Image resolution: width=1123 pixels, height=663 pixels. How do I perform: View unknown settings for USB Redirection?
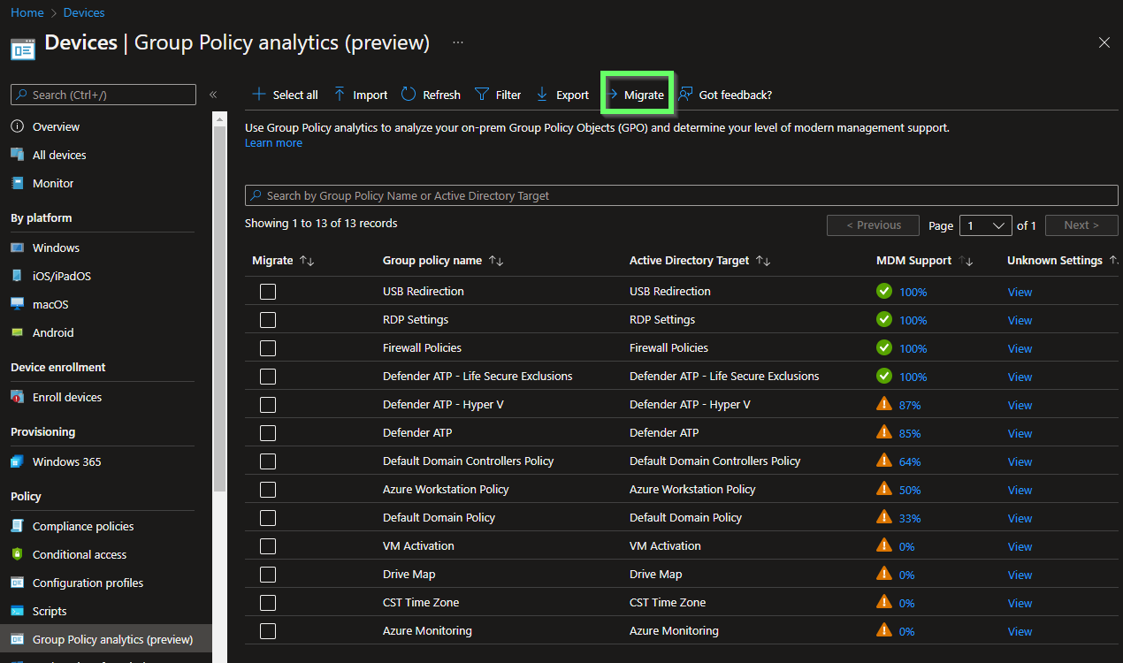1020,292
